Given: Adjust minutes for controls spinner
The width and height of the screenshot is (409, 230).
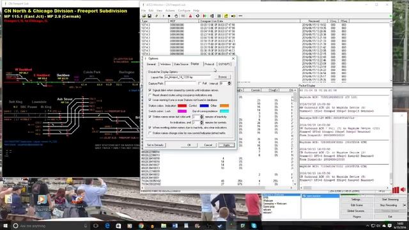Looking at the screenshot, I should click(201, 122).
